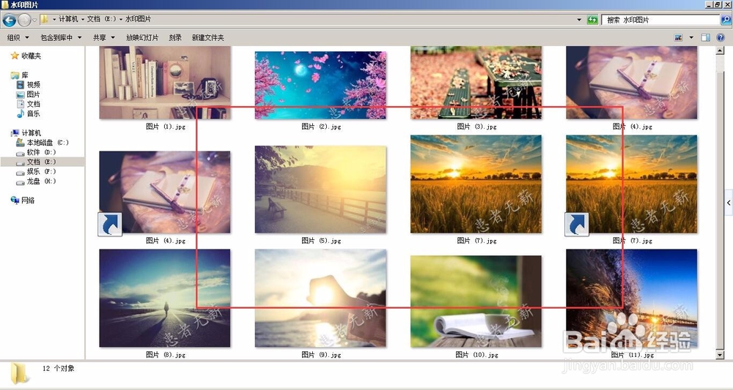Click the 12 个对象 status text
Viewport: 733px width, 390px height.
pyautogui.click(x=59, y=369)
